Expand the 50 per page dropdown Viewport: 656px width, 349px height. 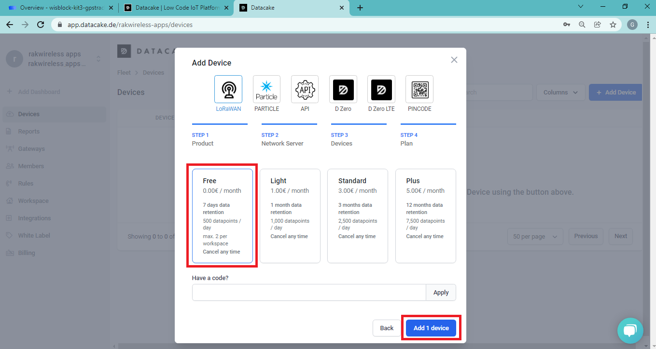[x=535, y=237]
